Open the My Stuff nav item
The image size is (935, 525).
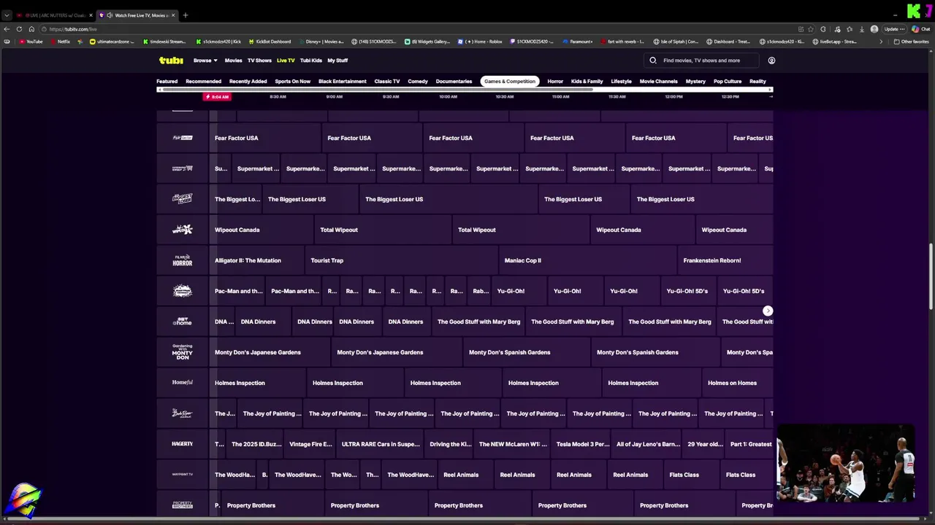click(337, 61)
